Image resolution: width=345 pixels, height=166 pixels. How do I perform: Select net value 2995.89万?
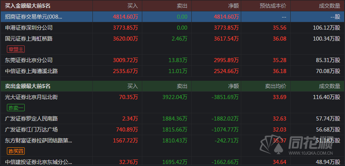226,60
